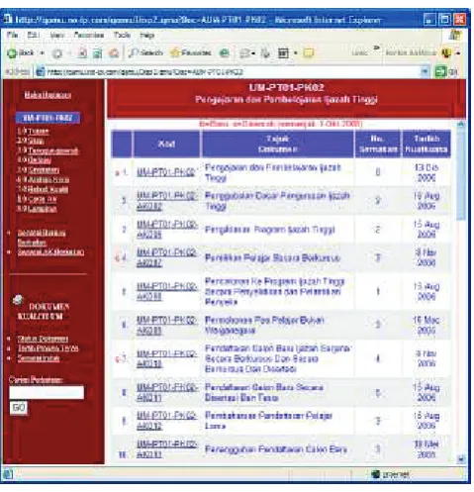This screenshot has width=474, height=492.
Task: Click the round green icon next to Favorites
Action: pyautogui.click(x=225, y=52)
